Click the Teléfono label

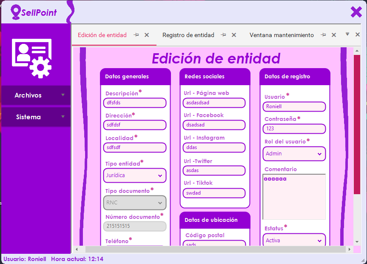coord(117,241)
